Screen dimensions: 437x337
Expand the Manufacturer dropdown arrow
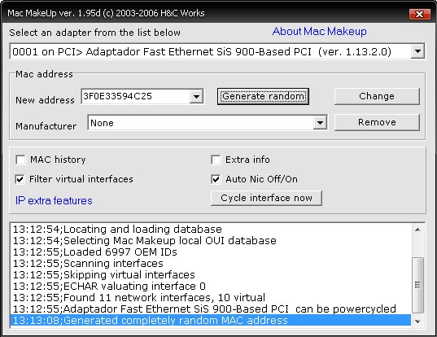tap(320, 123)
